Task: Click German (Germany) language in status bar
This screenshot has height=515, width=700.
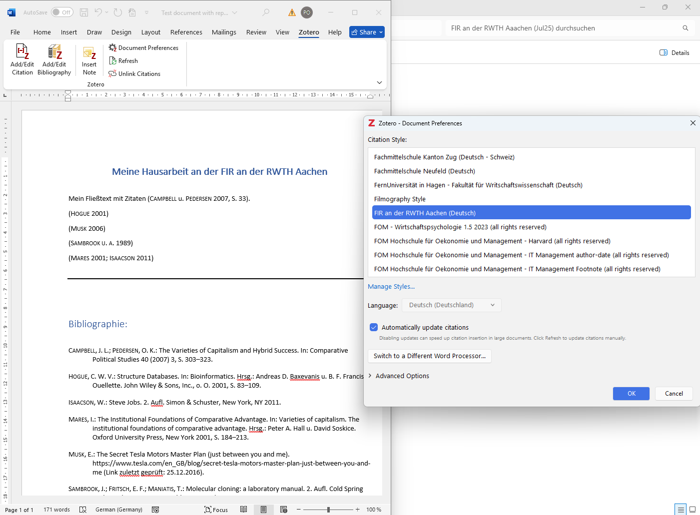Action: pyautogui.click(x=119, y=510)
